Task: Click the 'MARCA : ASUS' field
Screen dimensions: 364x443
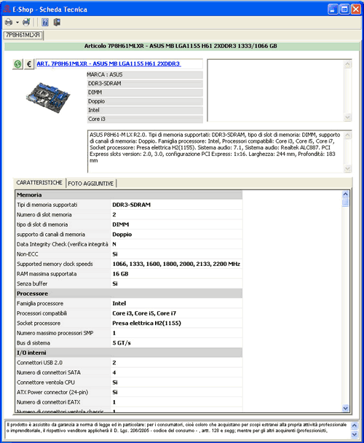Action: (145, 74)
